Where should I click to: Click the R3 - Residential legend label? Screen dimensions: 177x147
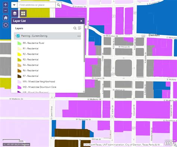point(31,59)
